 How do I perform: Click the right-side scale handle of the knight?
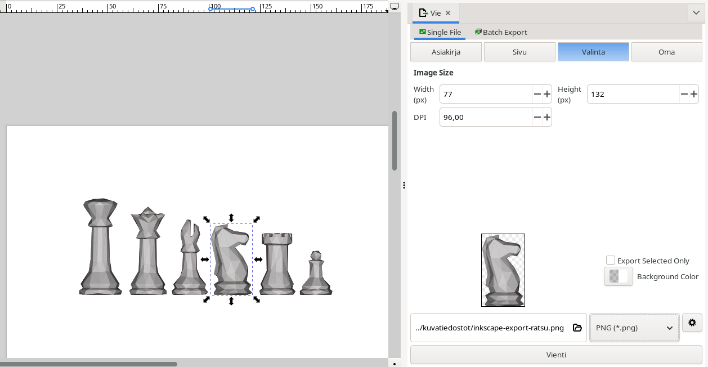258,259
